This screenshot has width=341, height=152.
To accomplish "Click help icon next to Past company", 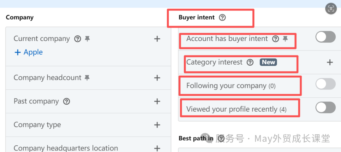I will click(x=67, y=101).
